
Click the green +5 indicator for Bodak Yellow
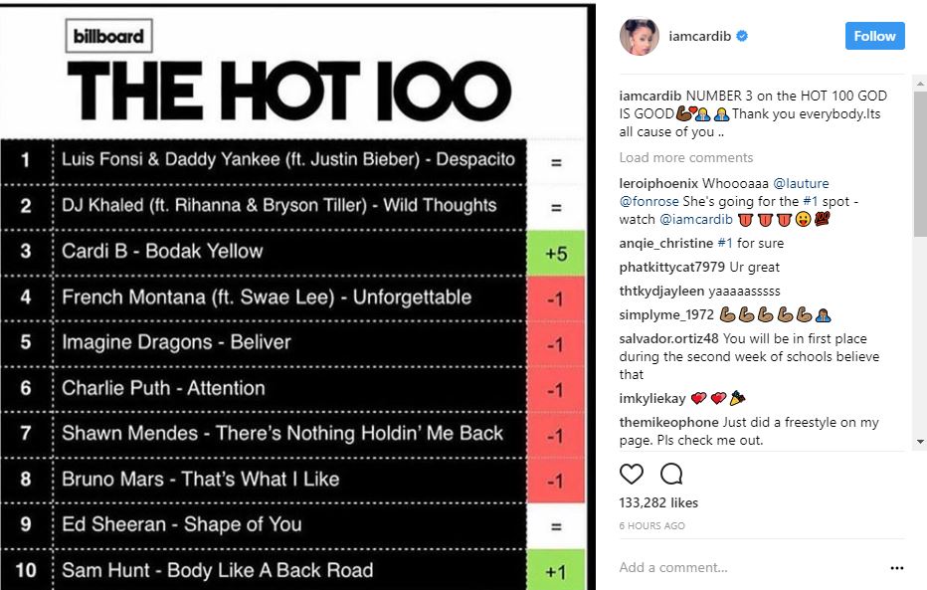click(x=556, y=253)
